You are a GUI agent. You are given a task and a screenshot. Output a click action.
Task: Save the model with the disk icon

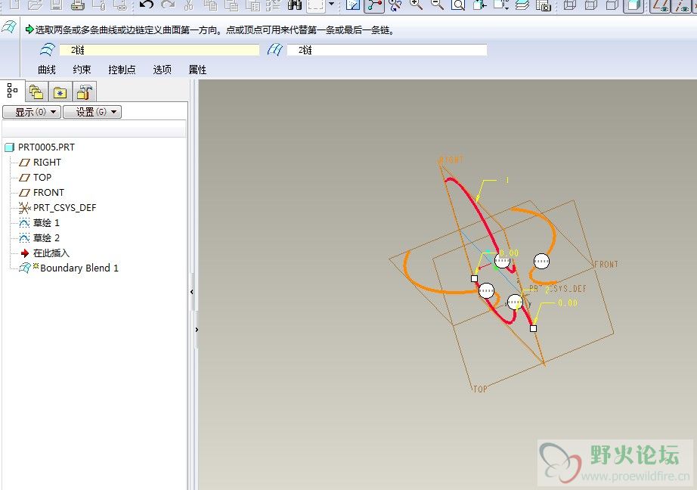tap(57, 5)
